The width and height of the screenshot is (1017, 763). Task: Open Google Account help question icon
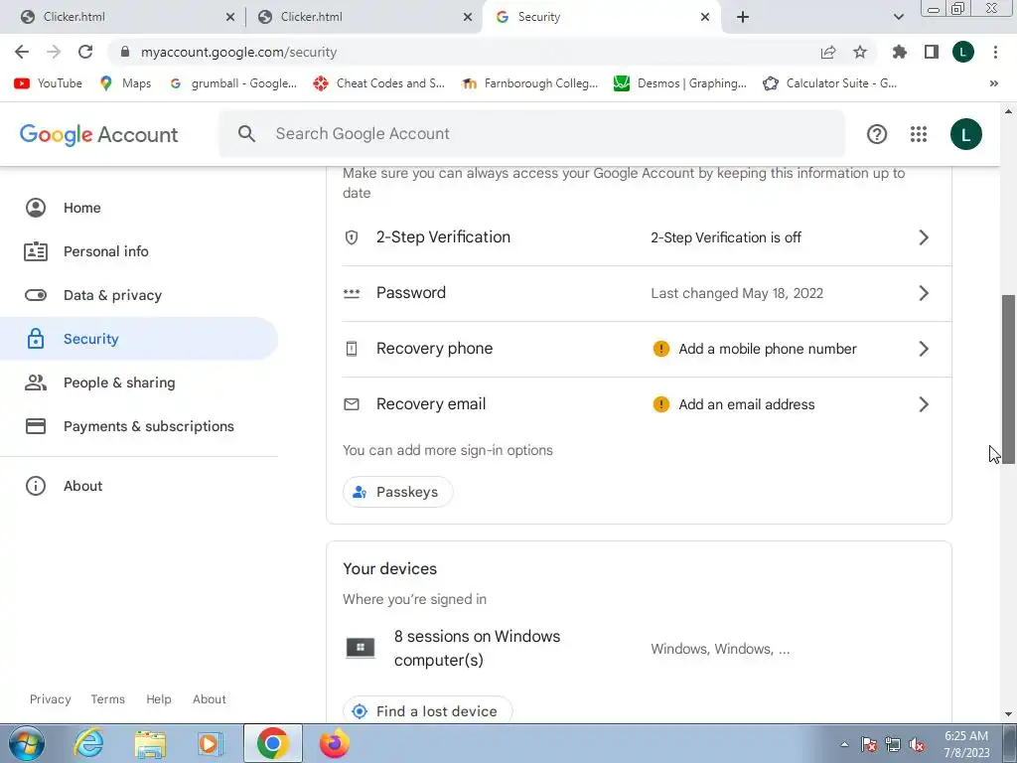click(x=877, y=134)
